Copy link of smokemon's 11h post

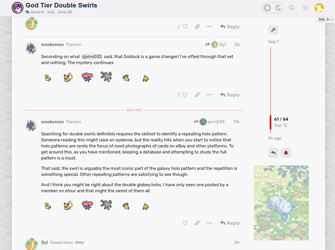click(197, 223)
